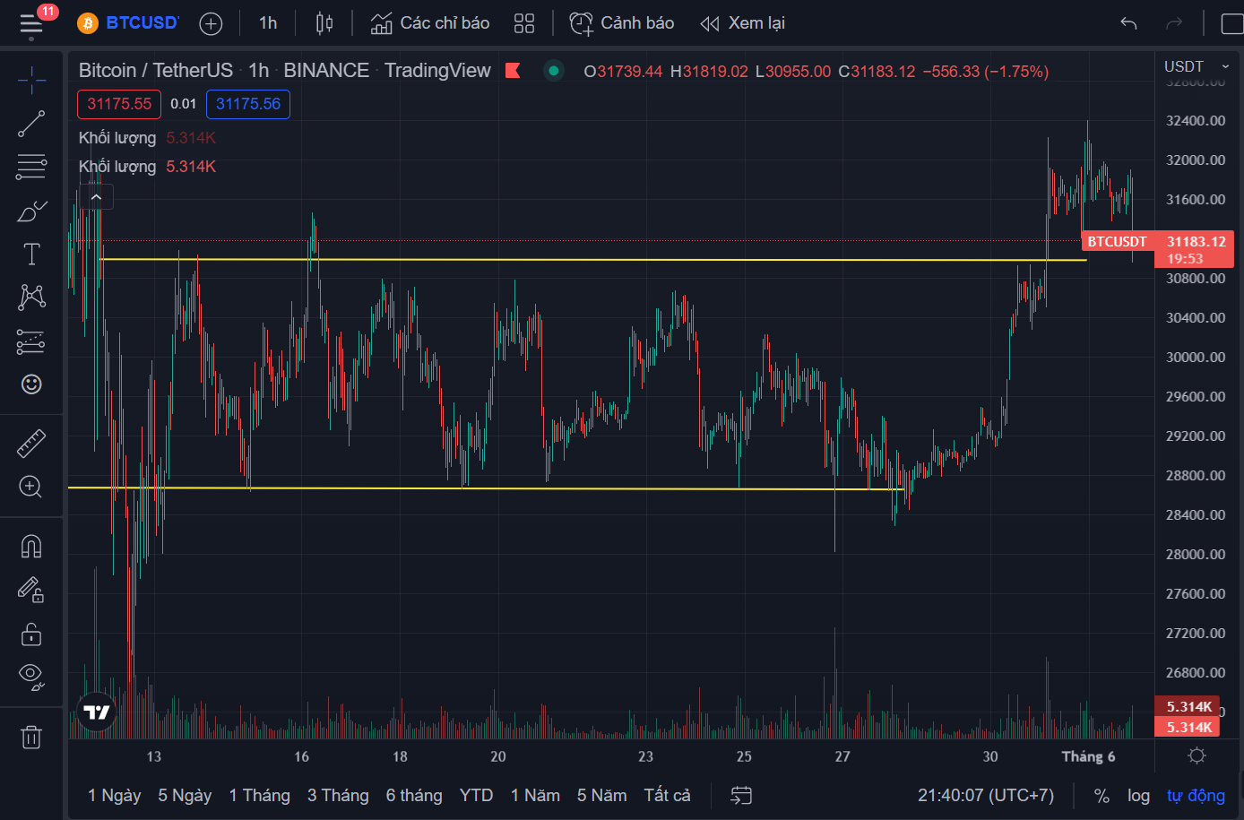Toggle tự động auto scale
The height and width of the screenshot is (820, 1244).
click(x=1196, y=795)
